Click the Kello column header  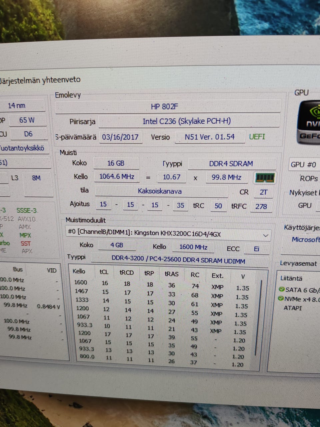click(79, 271)
